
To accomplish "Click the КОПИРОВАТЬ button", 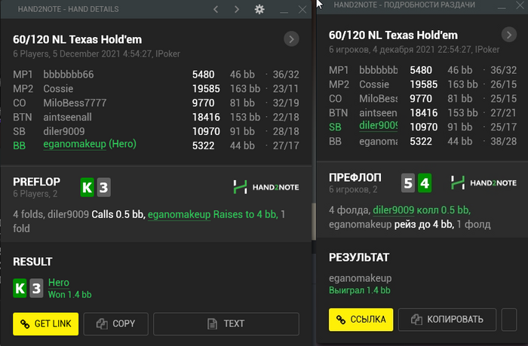I will pyautogui.click(x=447, y=320).
